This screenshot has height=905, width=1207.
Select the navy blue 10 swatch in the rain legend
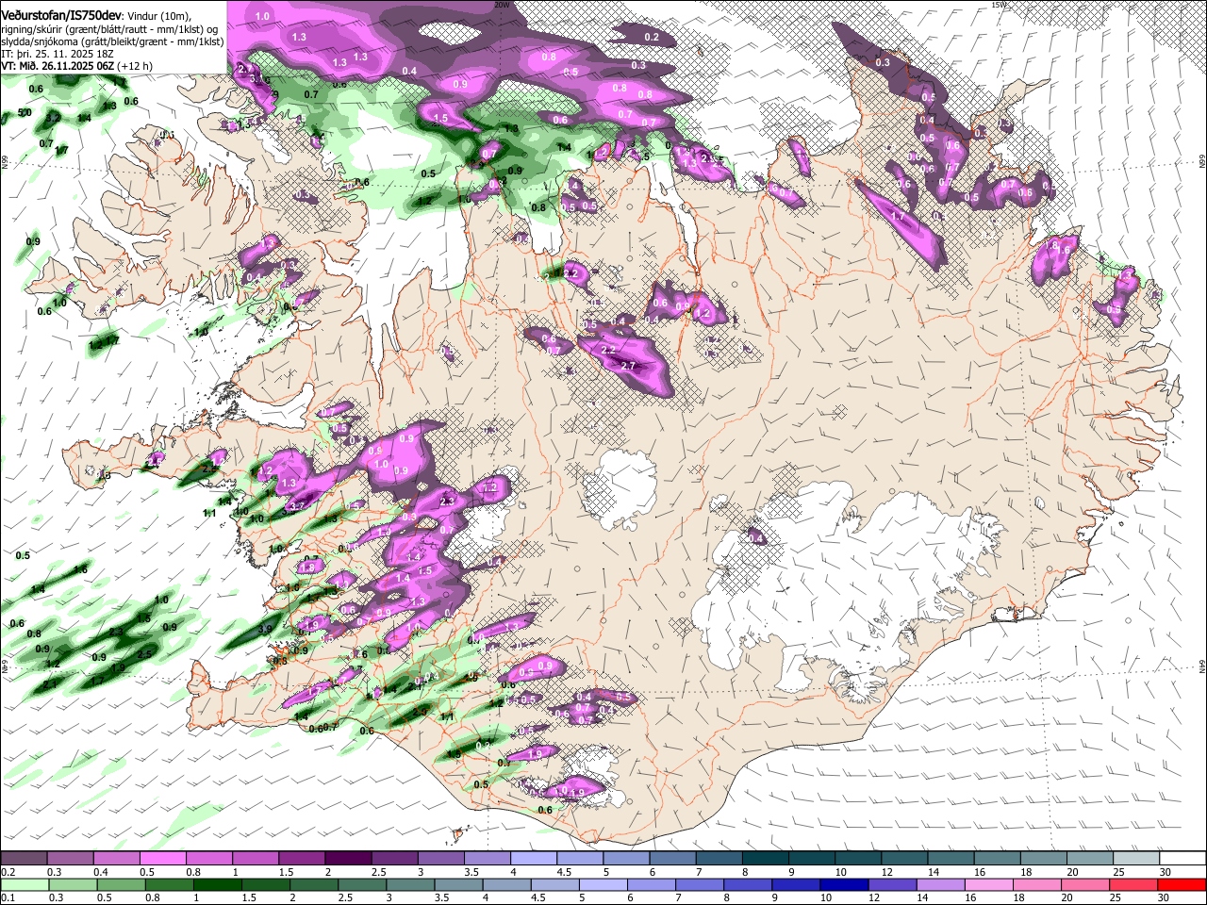coord(842,885)
